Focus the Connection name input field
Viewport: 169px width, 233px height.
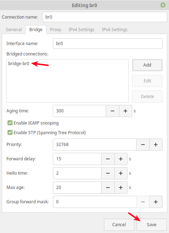pos(105,17)
